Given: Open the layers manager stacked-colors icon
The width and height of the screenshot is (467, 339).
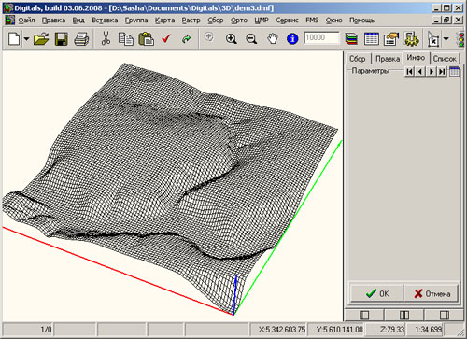Looking at the screenshot, I should tap(351, 39).
